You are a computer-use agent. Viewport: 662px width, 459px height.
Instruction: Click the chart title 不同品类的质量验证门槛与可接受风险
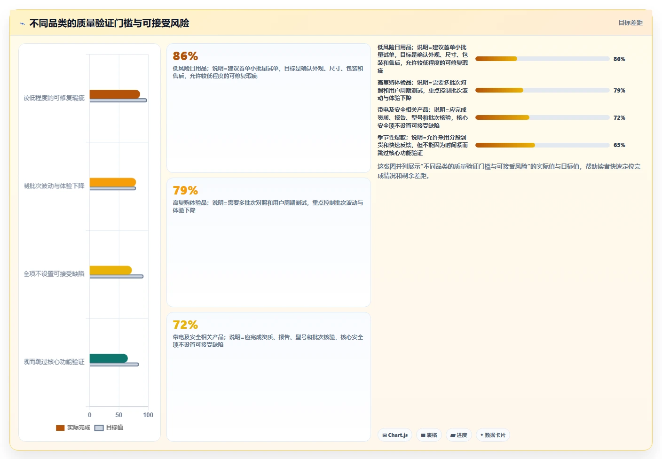109,23
